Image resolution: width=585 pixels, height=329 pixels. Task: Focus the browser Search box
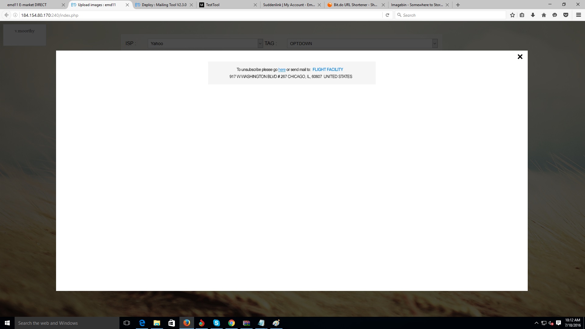point(450,15)
